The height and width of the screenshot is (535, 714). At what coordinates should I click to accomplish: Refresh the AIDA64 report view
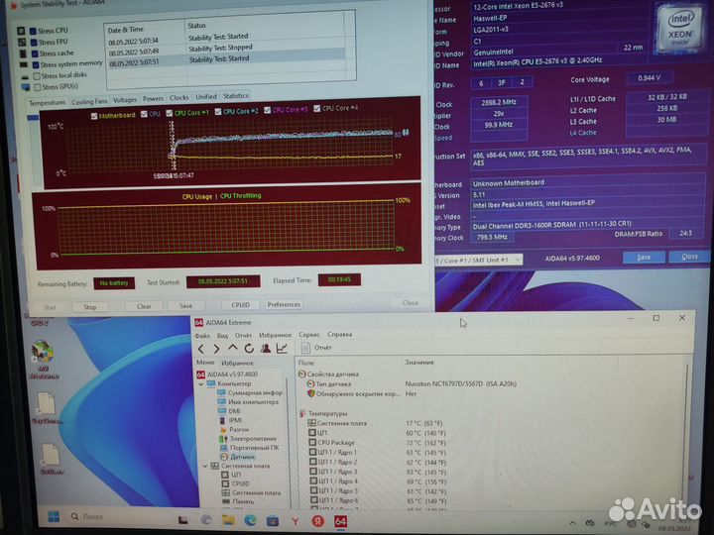tap(249, 349)
